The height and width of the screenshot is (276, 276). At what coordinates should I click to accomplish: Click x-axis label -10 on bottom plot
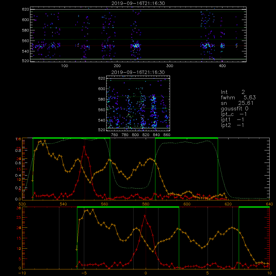pos(22,273)
